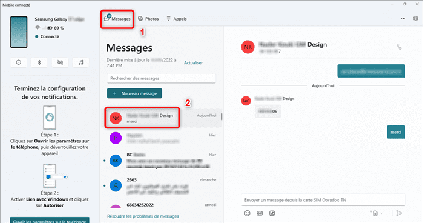Screen dimensions: 423x223
Task: Click the BK contact avatar
Action: point(116,161)
